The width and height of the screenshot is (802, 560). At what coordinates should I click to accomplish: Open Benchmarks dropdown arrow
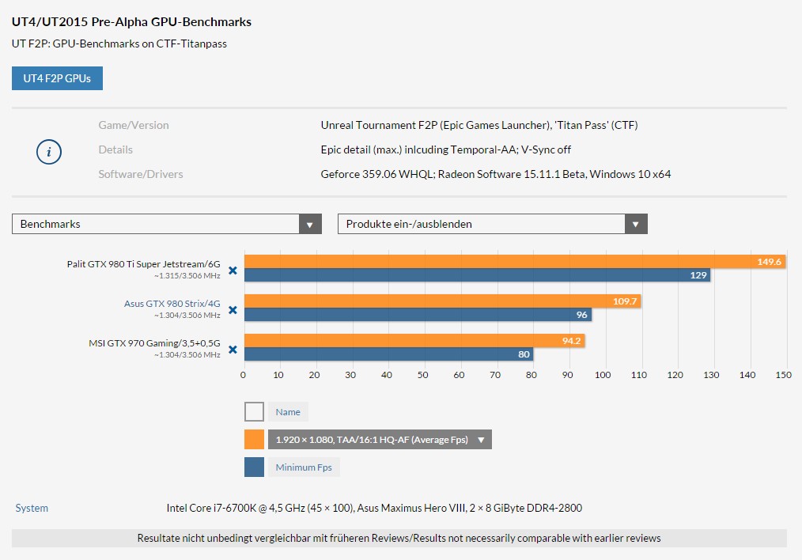click(310, 224)
